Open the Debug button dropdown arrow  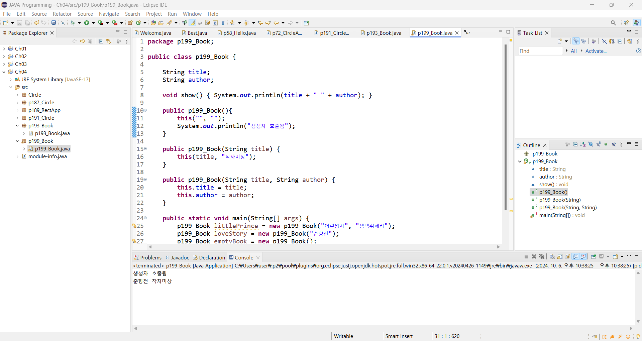point(79,23)
